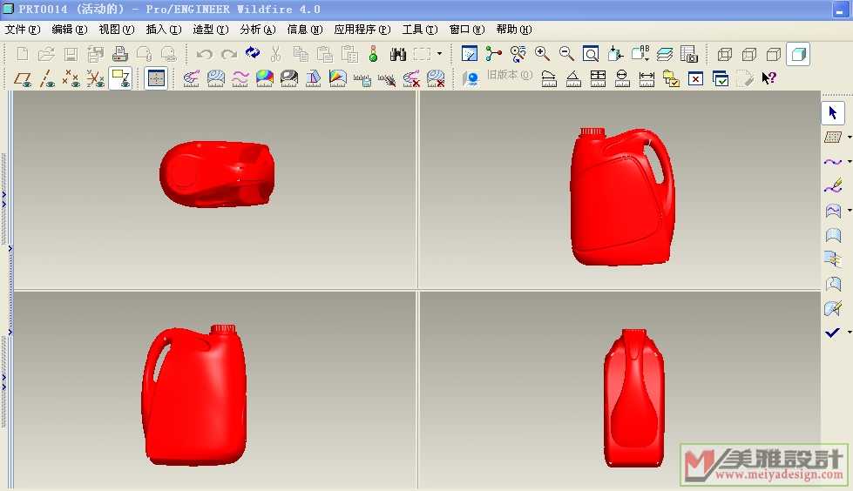Click the Reorient view icon

tap(615, 53)
